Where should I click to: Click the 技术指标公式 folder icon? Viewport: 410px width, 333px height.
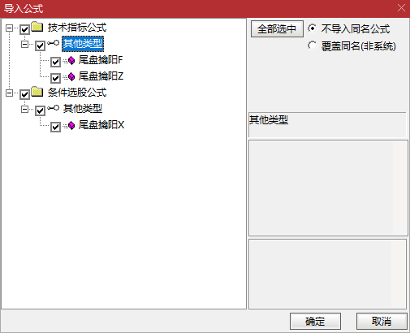(x=37, y=27)
